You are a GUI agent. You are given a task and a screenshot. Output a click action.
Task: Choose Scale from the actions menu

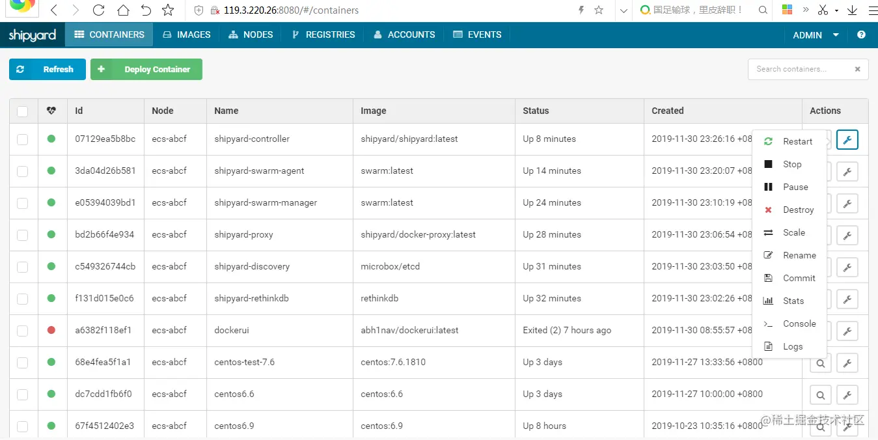click(789, 232)
